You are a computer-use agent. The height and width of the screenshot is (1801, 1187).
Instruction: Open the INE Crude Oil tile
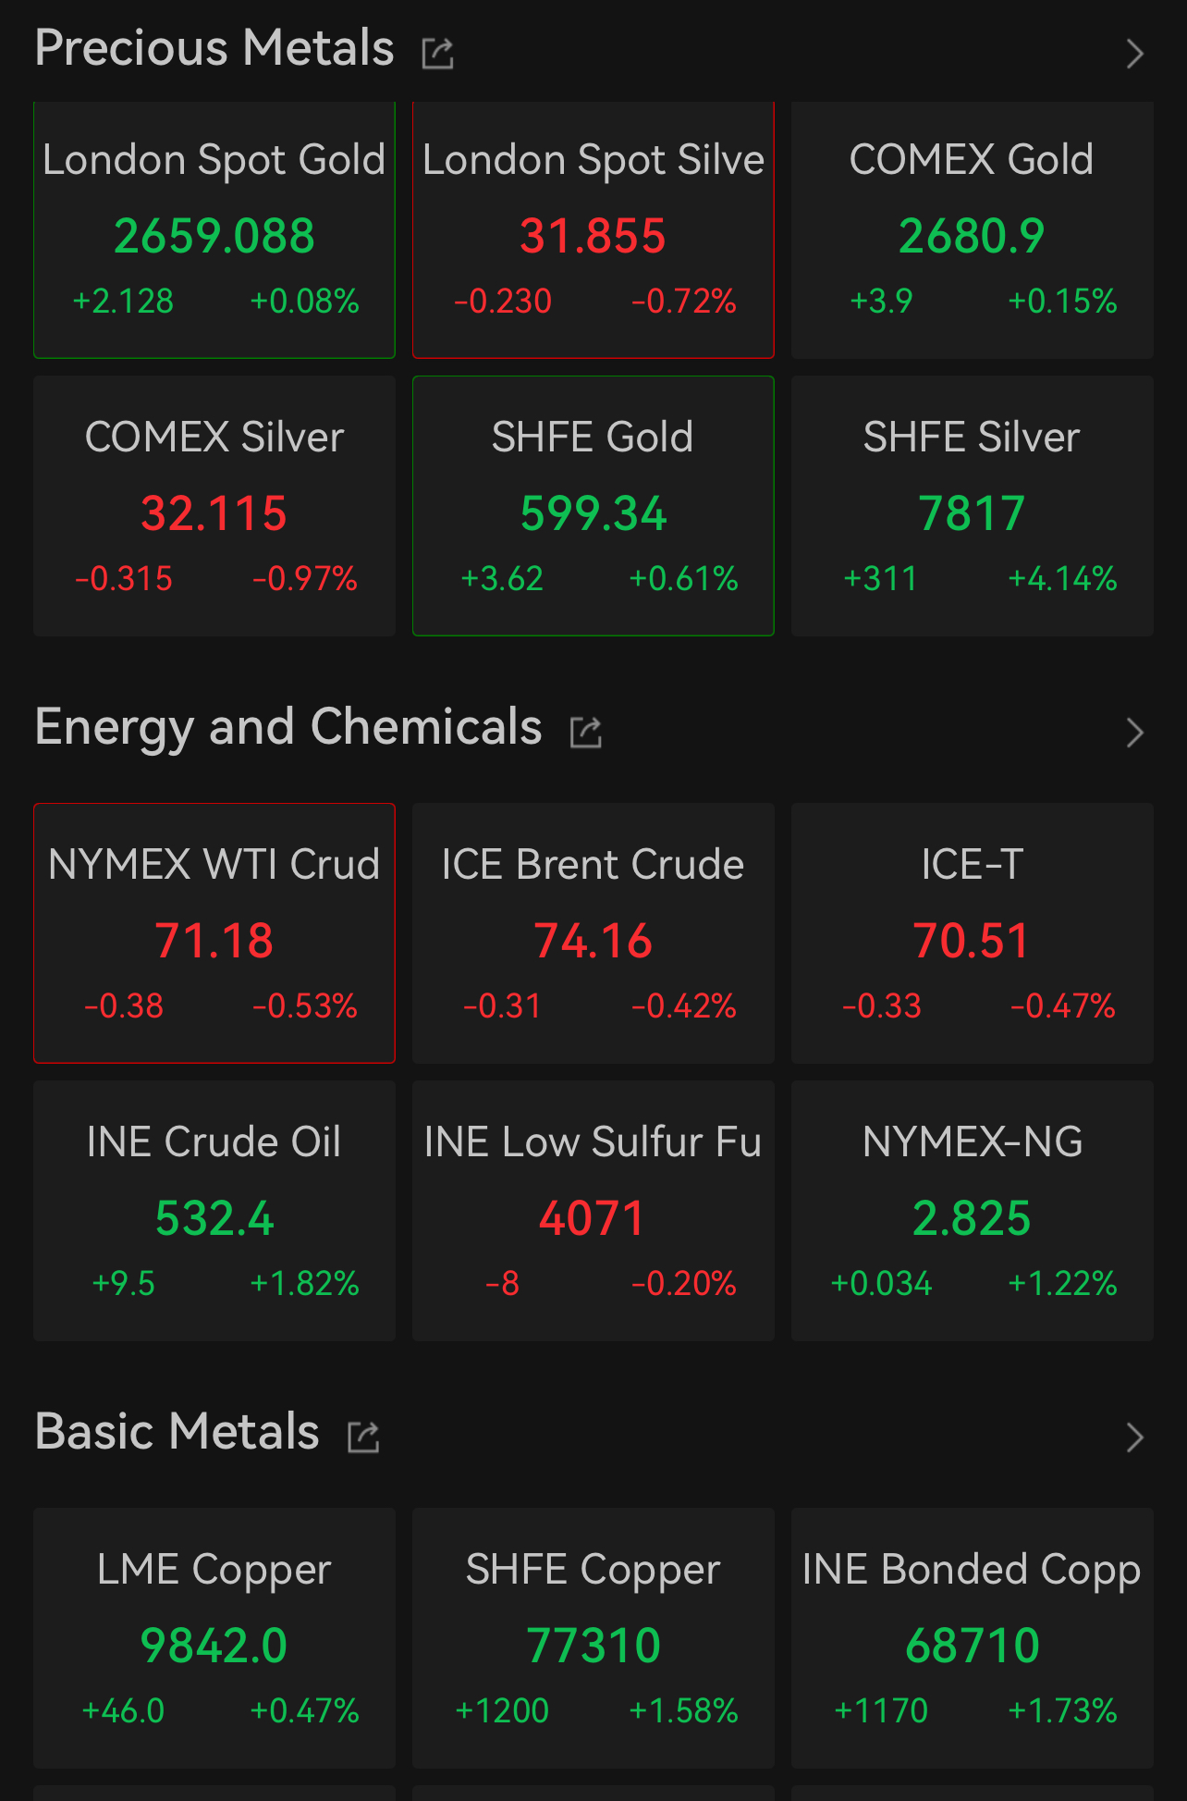[x=214, y=1211]
